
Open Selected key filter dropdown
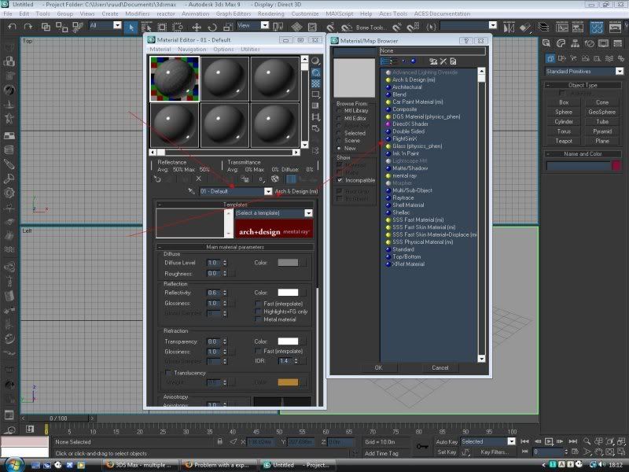click(511, 441)
